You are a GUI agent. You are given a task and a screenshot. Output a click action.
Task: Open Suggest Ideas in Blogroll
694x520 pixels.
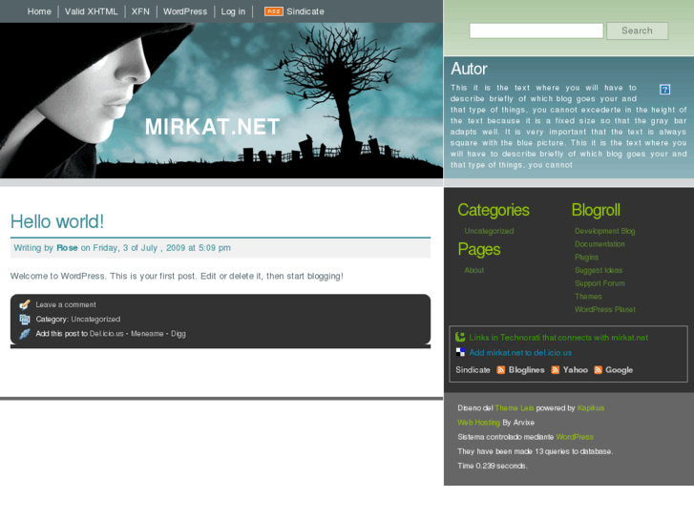(599, 270)
